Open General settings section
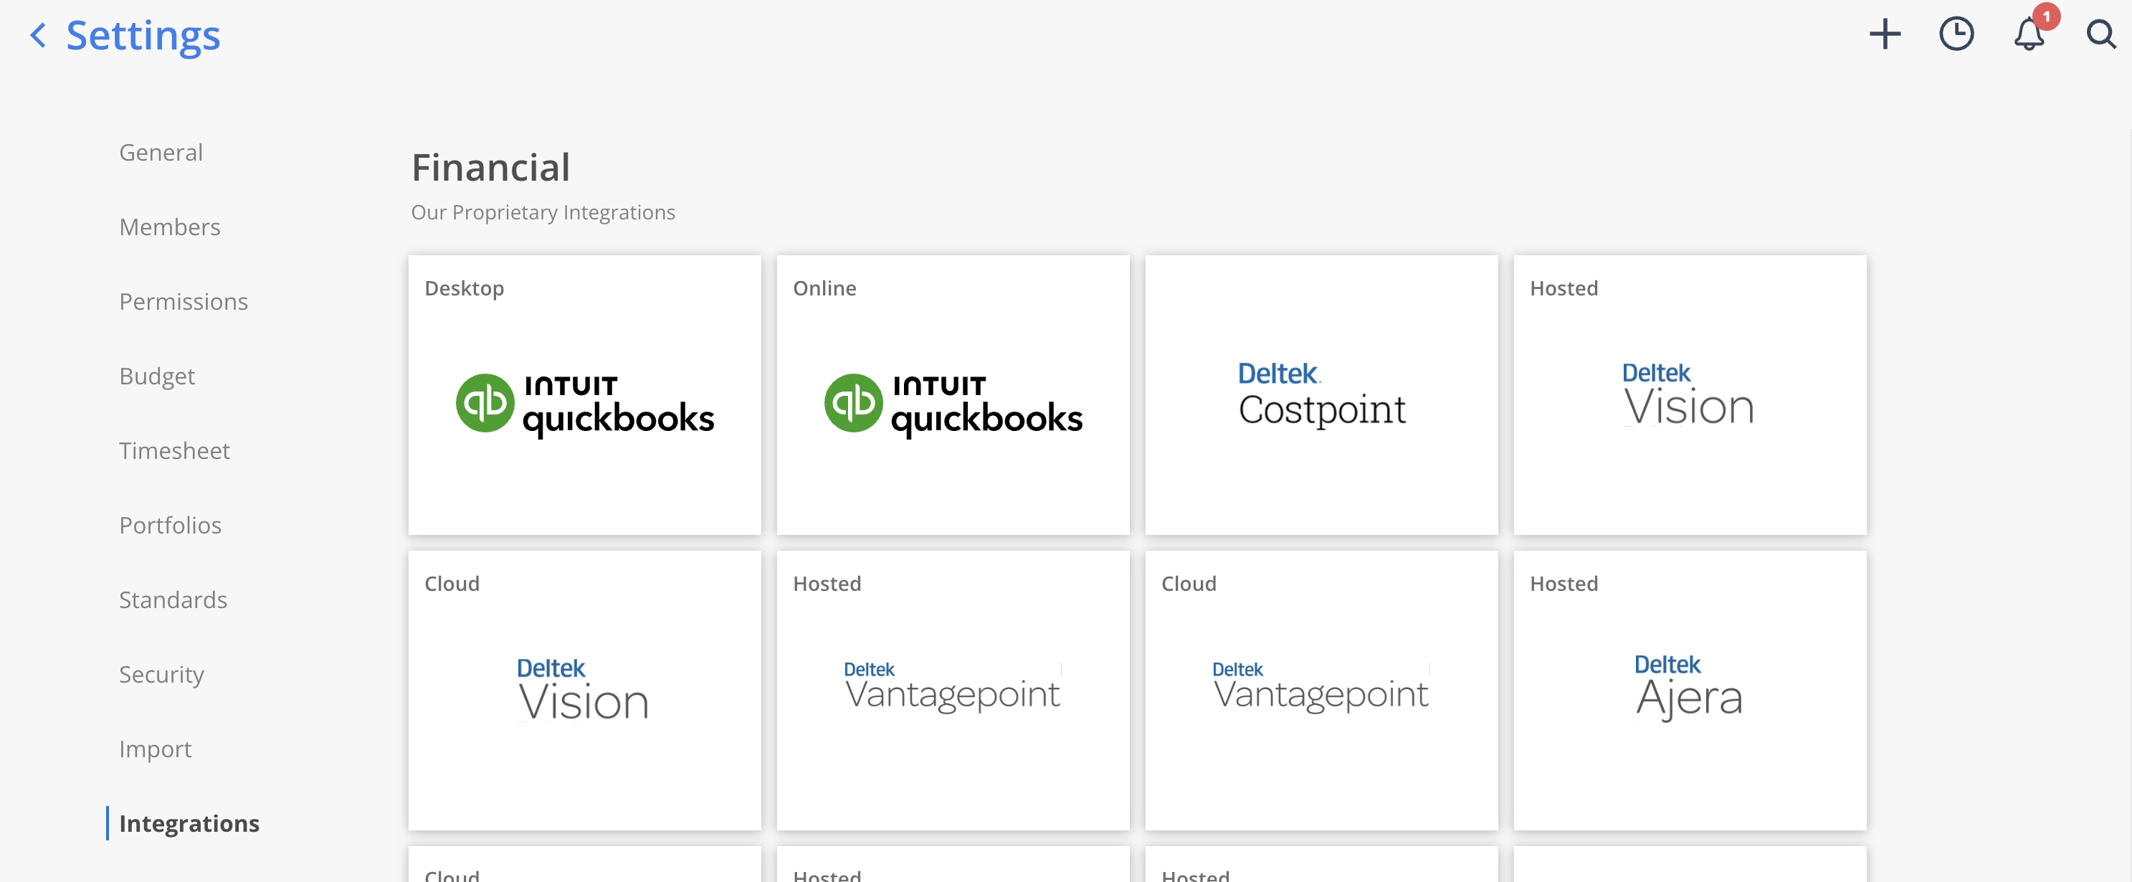The width and height of the screenshot is (2132, 882). pos(161,153)
